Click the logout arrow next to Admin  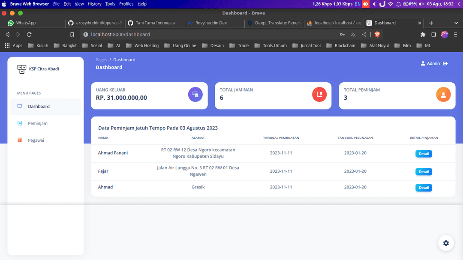(x=445, y=63)
